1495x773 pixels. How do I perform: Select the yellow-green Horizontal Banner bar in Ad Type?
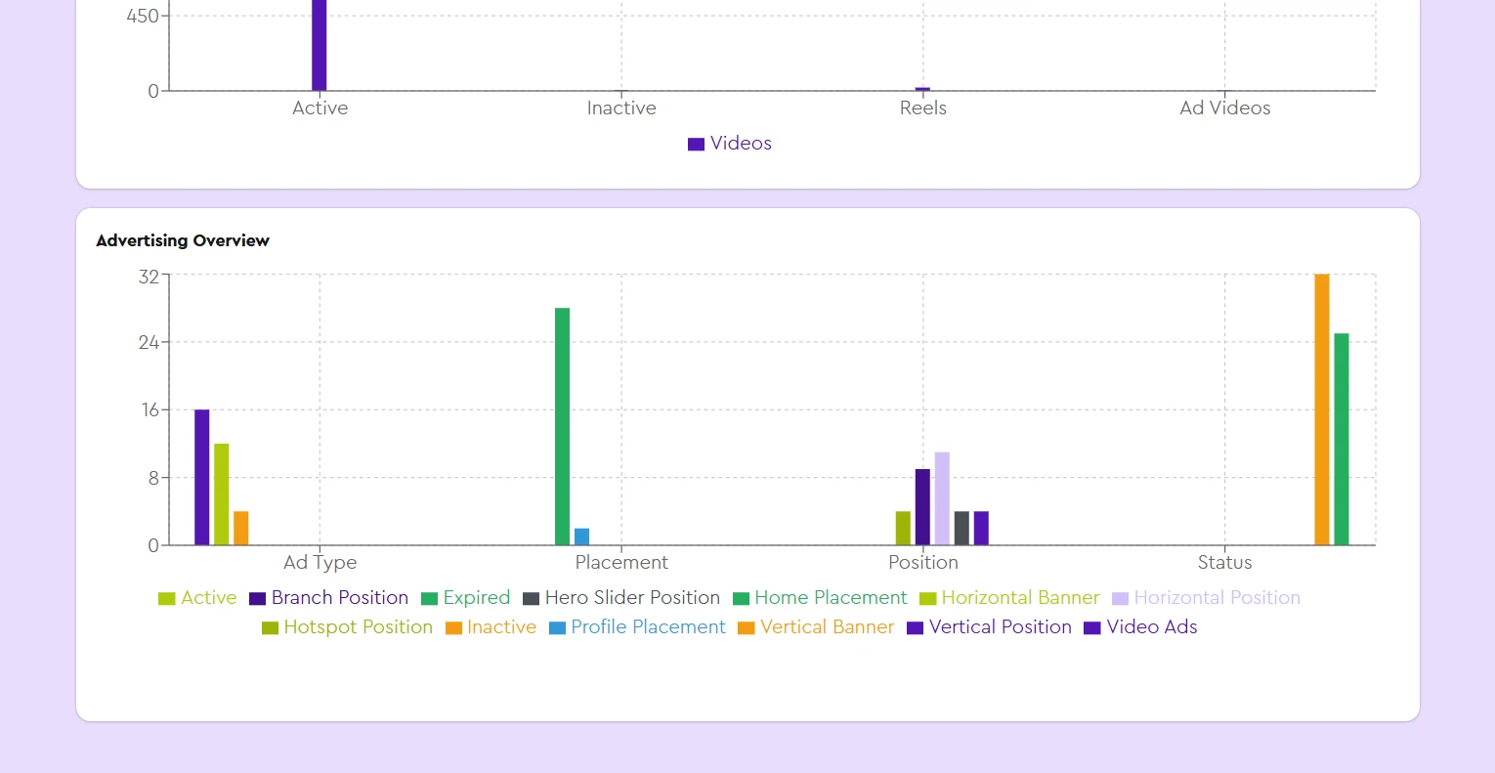pos(222,494)
